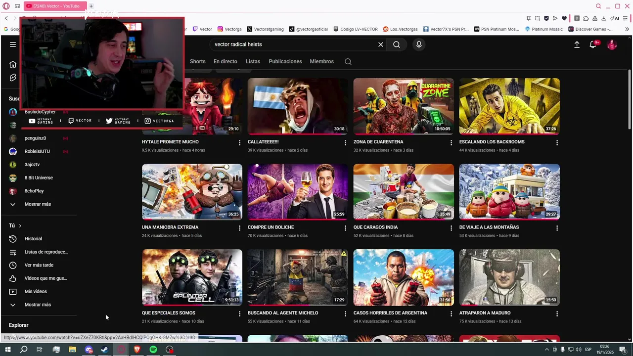Open options for QUE CARAGOS INDIA video

(451, 228)
